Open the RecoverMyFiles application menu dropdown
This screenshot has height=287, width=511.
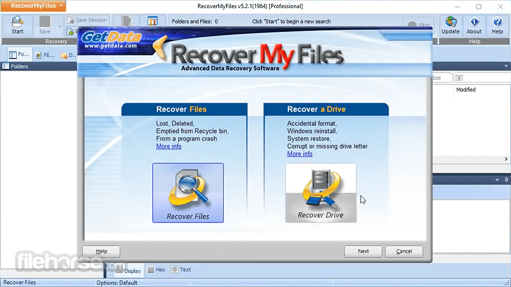(33, 6)
